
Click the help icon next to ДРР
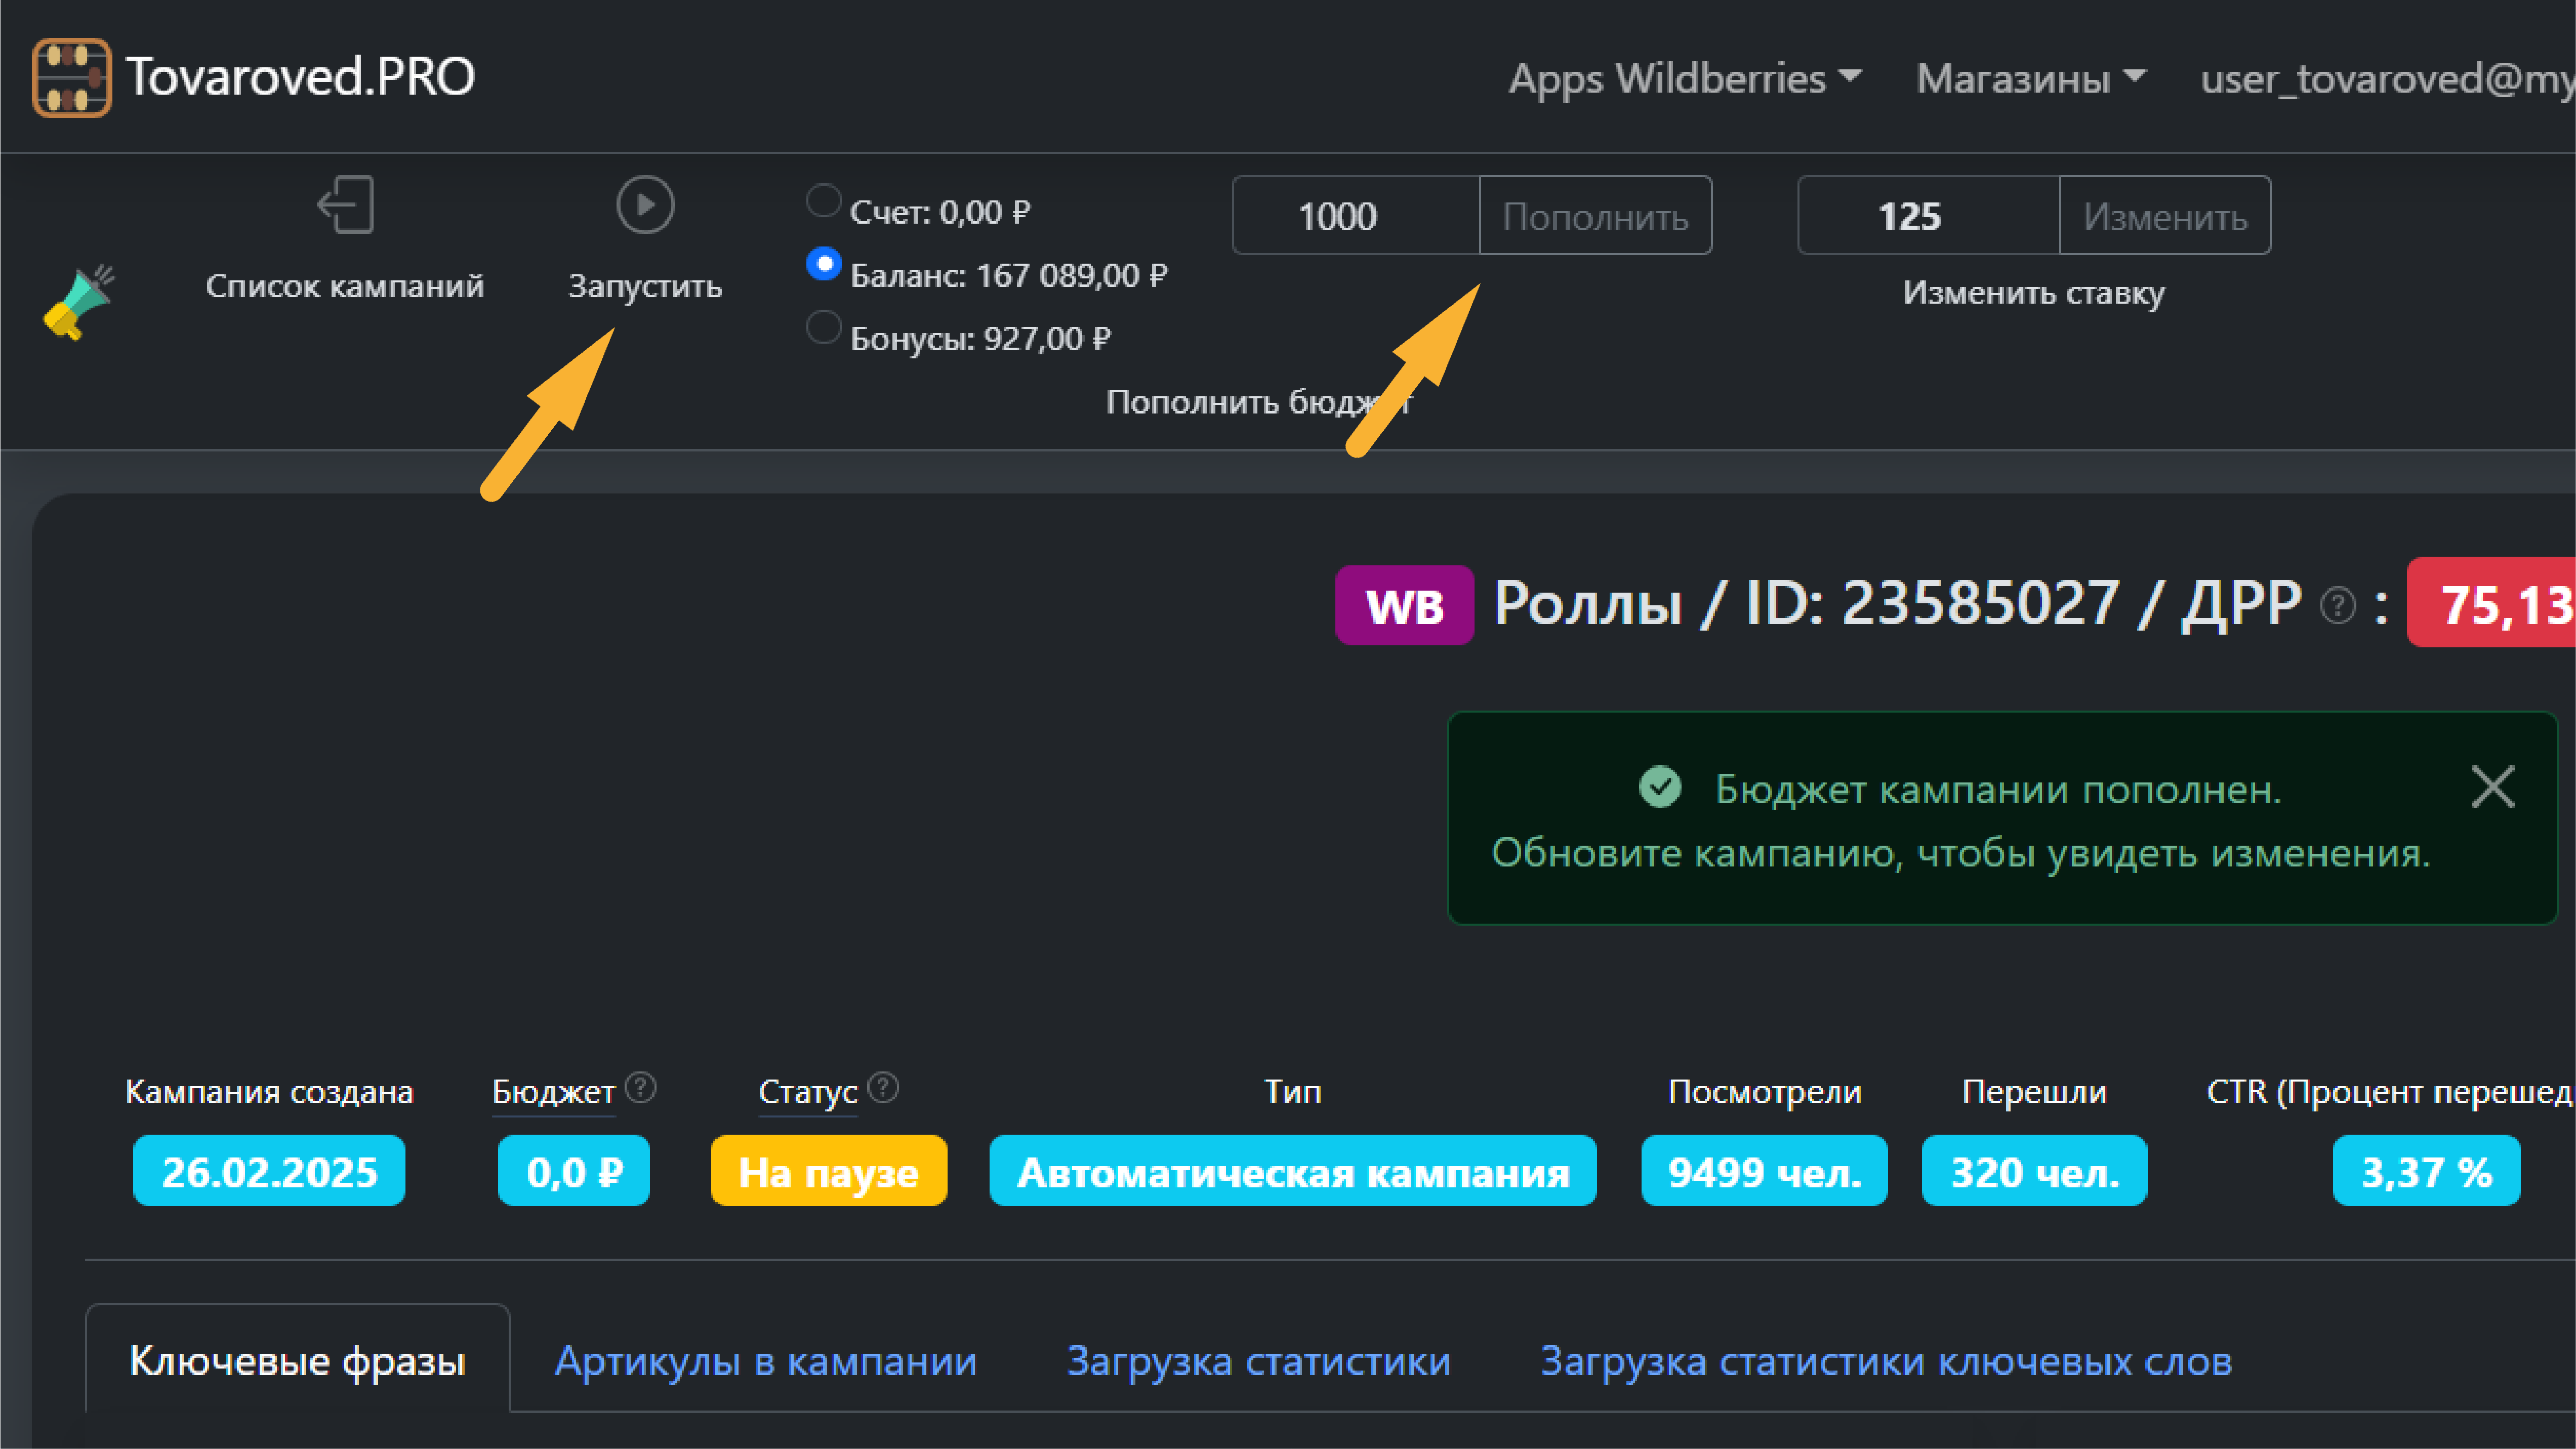coord(2337,603)
